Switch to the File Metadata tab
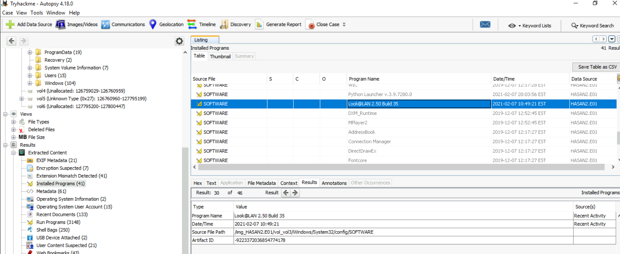Image resolution: width=620 pixels, height=254 pixels. point(261,183)
